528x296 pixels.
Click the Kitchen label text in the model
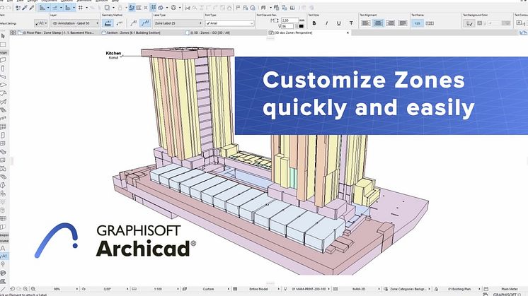113,53
